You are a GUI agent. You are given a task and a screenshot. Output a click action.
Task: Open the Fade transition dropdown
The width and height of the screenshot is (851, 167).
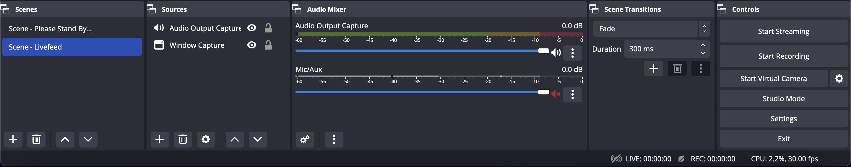pyautogui.click(x=652, y=29)
